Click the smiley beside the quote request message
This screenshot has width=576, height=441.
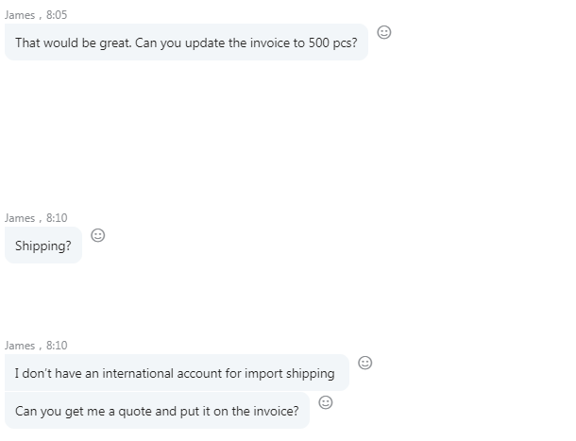point(326,402)
